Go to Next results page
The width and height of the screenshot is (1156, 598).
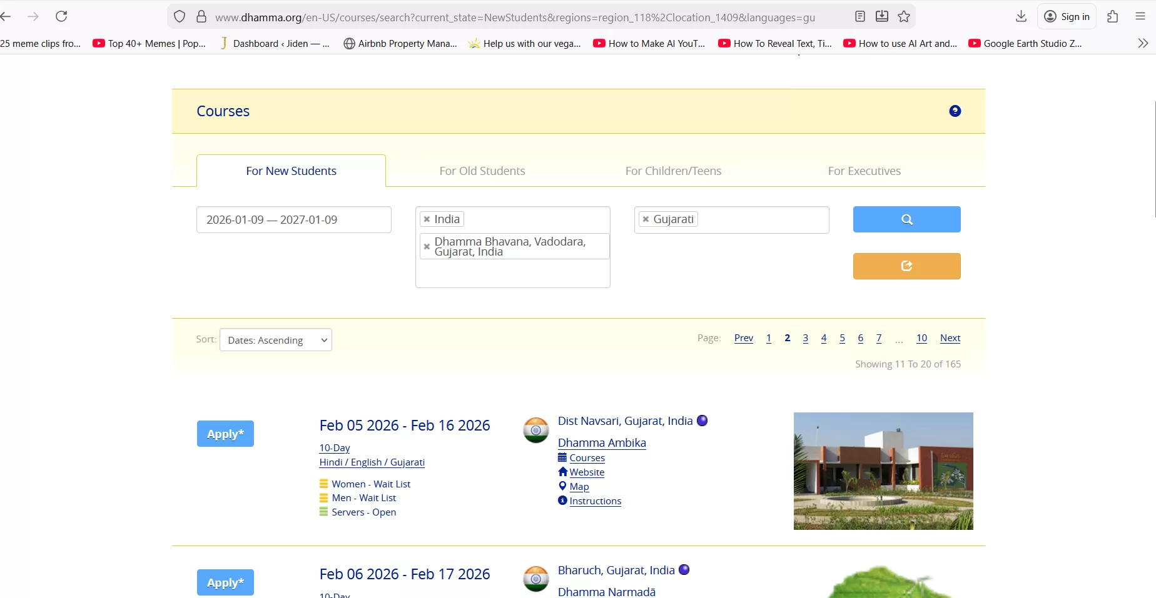click(950, 338)
